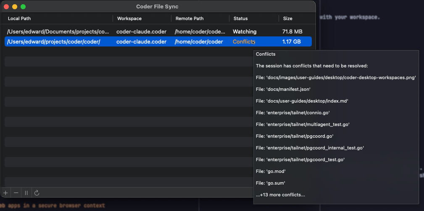Image resolution: width=424 pixels, height=211 pixels.
Task: Click 'docs/manifest.json' conflict entry
Action: click(283, 89)
